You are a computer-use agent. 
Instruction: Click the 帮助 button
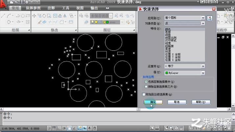pyautogui.click(x=201, y=102)
